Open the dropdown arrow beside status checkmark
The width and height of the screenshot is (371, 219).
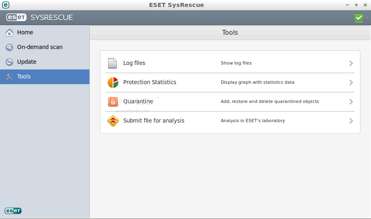click(367, 18)
